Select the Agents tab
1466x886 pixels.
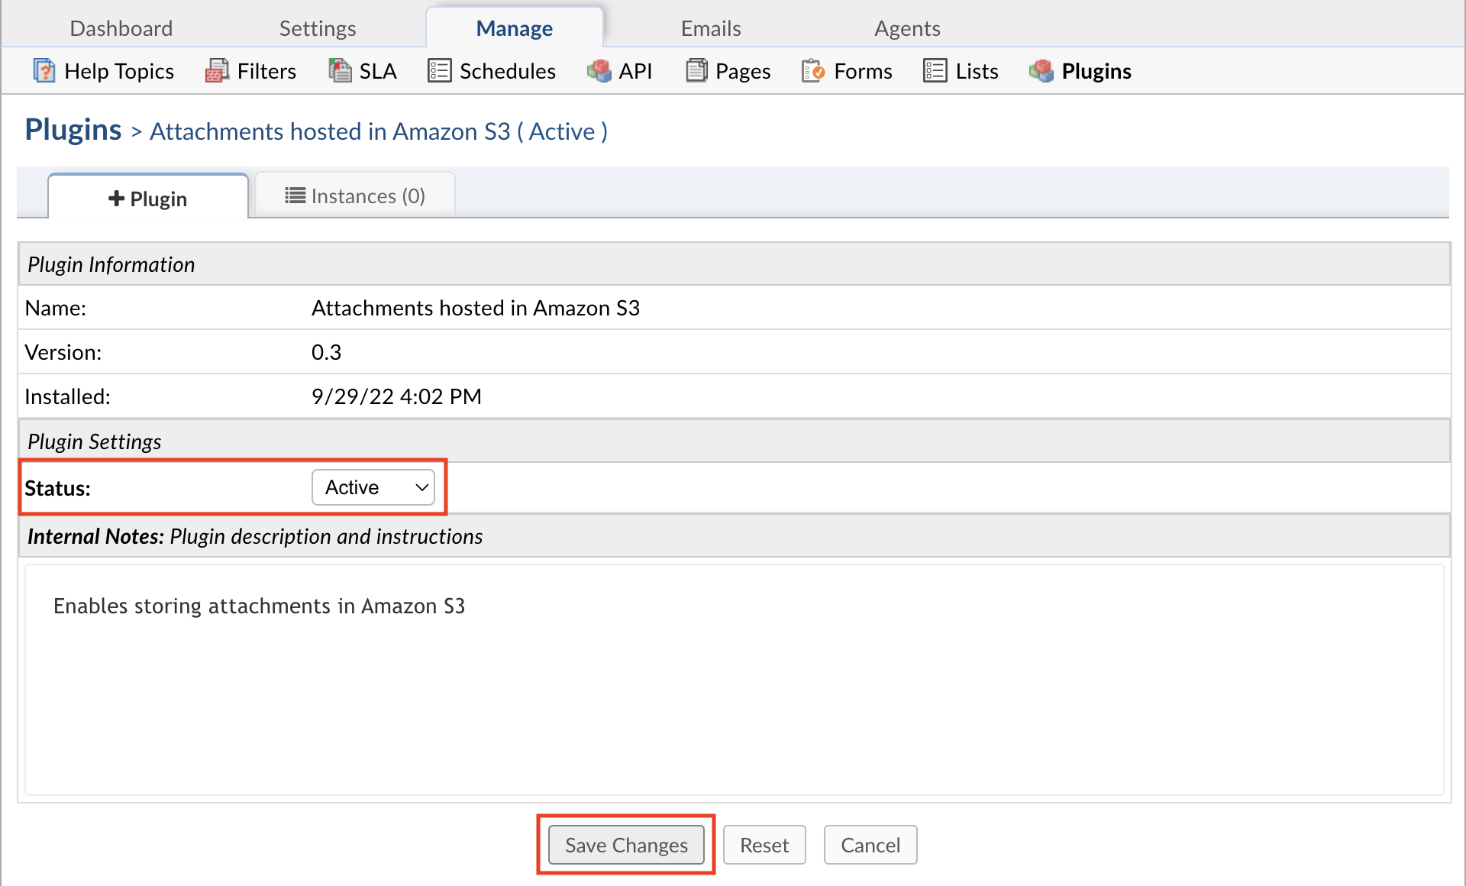907,27
